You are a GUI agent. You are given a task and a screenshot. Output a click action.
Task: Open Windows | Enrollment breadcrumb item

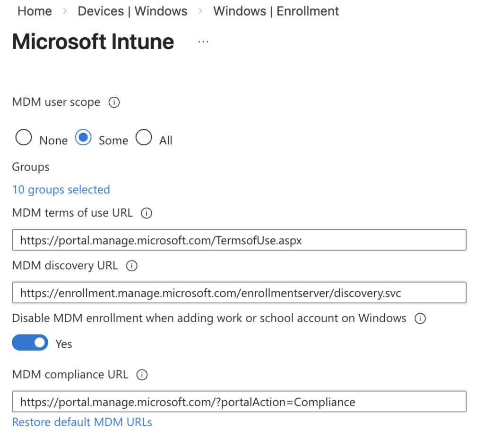pos(276,11)
